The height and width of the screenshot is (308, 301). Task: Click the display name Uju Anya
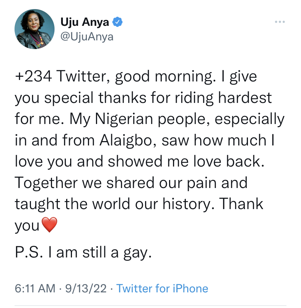[x=85, y=22]
